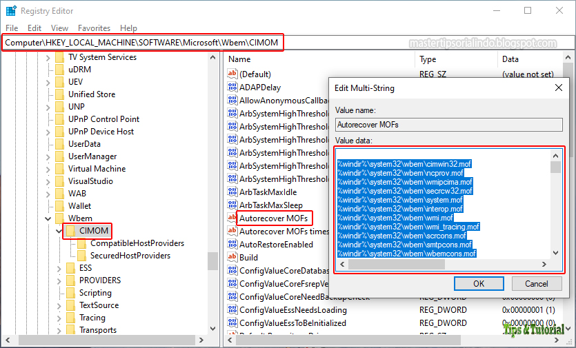Select the ESS folder icon

coord(70,268)
